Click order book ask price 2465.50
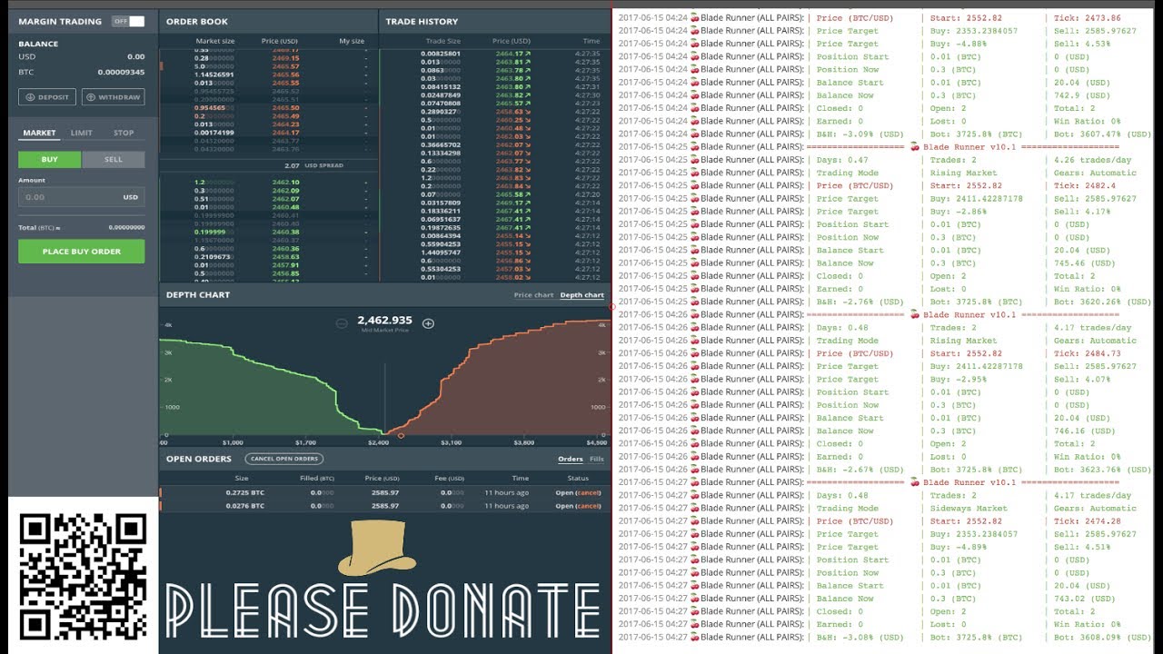 pos(286,108)
